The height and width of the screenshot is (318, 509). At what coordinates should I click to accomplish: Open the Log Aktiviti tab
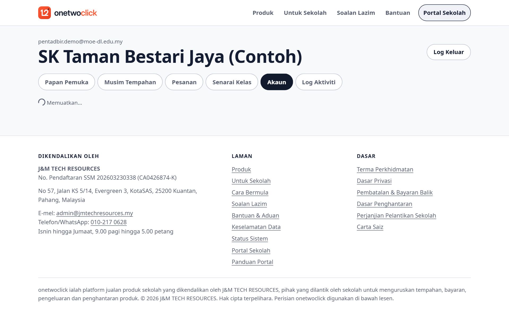coord(319,82)
